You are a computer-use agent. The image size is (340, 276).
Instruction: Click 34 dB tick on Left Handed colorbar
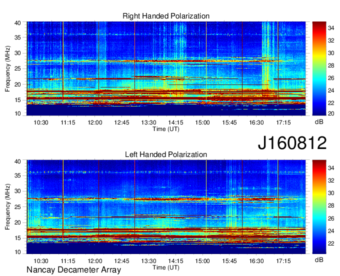(x=331, y=168)
